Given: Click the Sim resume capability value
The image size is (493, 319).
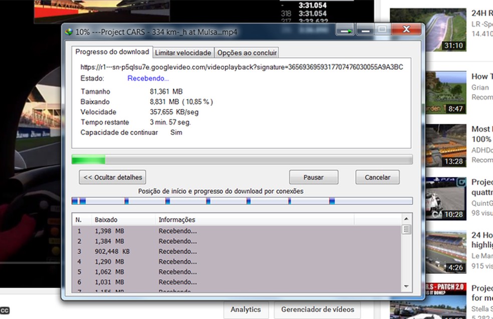Looking at the screenshot, I should (x=176, y=132).
